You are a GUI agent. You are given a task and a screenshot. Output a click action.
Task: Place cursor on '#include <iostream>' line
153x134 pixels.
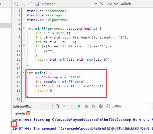46,11
